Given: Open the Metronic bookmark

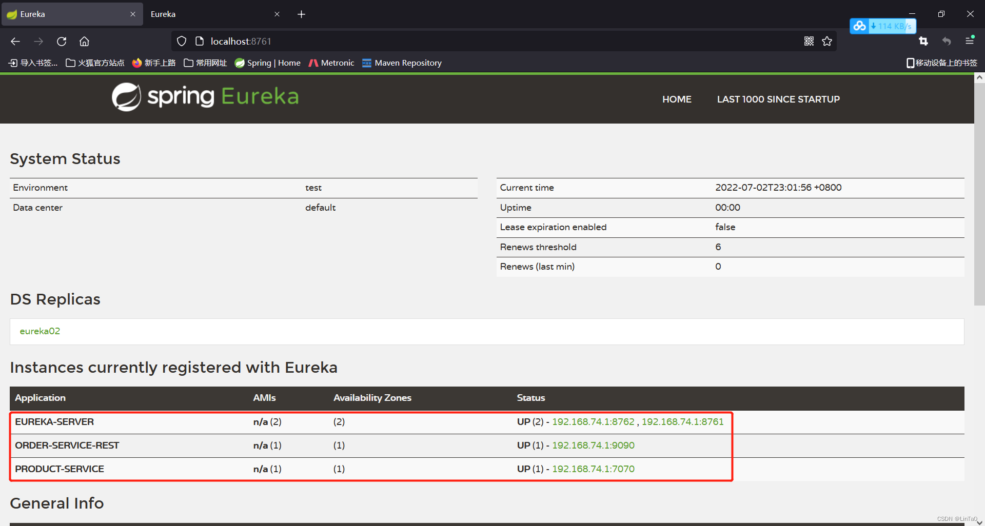Looking at the screenshot, I should click(x=331, y=63).
